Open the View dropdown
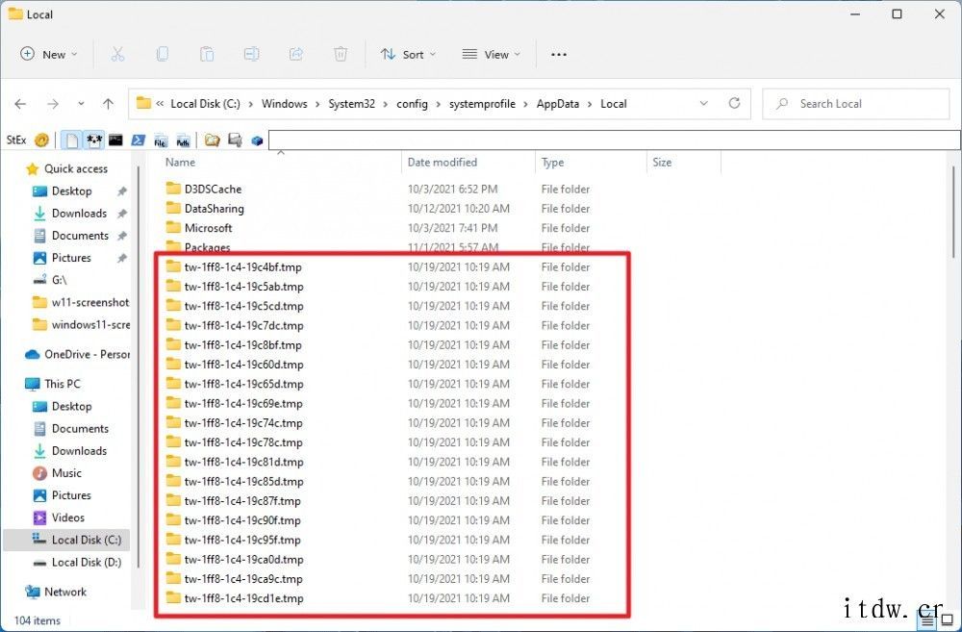 pos(491,55)
